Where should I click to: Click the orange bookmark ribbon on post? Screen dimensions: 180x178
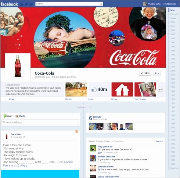(x=76, y=132)
